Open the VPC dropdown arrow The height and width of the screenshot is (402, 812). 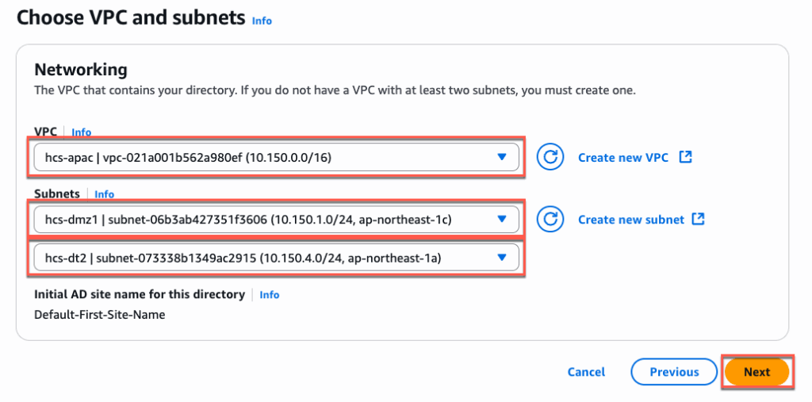501,157
